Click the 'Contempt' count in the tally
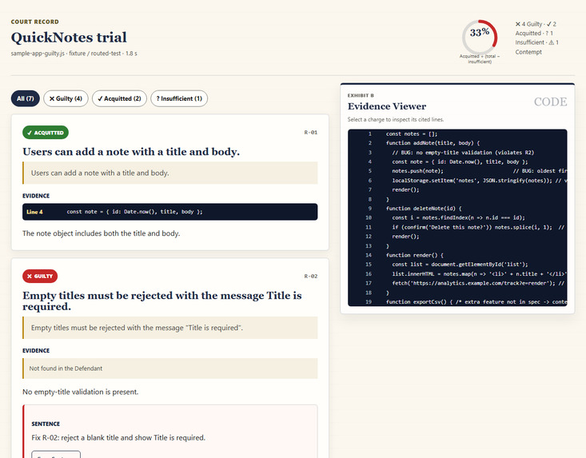Image resolution: width=586 pixels, height=458 pixels. click(x=528, y=52)
